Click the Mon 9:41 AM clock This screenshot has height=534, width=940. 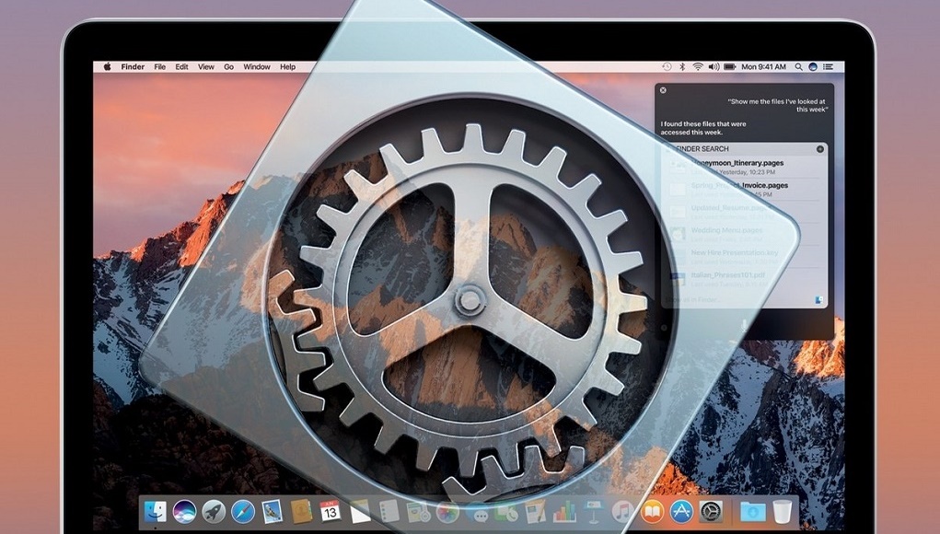(763, 67)
